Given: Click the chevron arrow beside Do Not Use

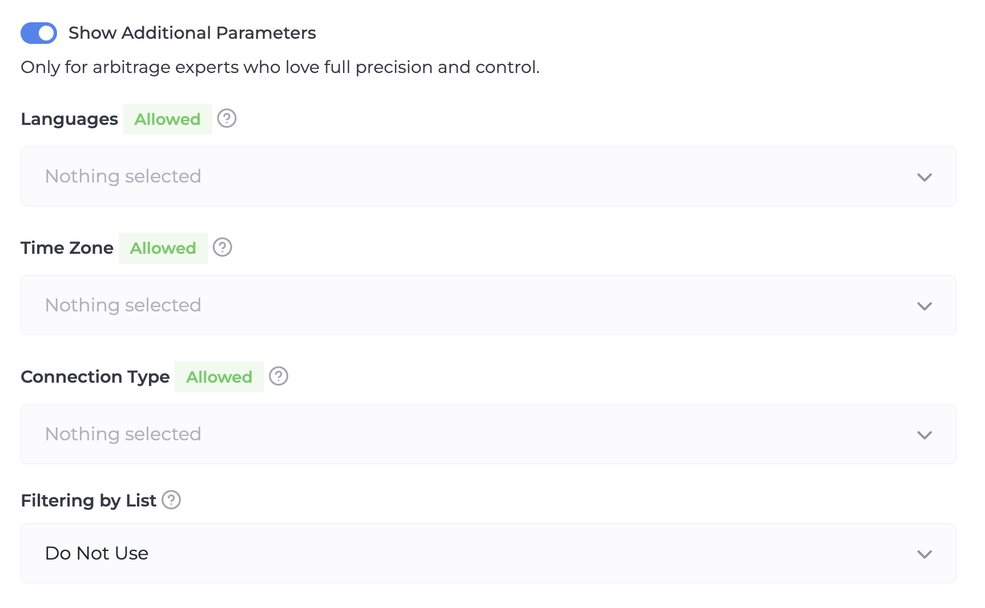Looking at the screenshot, I should click(924, 554).
